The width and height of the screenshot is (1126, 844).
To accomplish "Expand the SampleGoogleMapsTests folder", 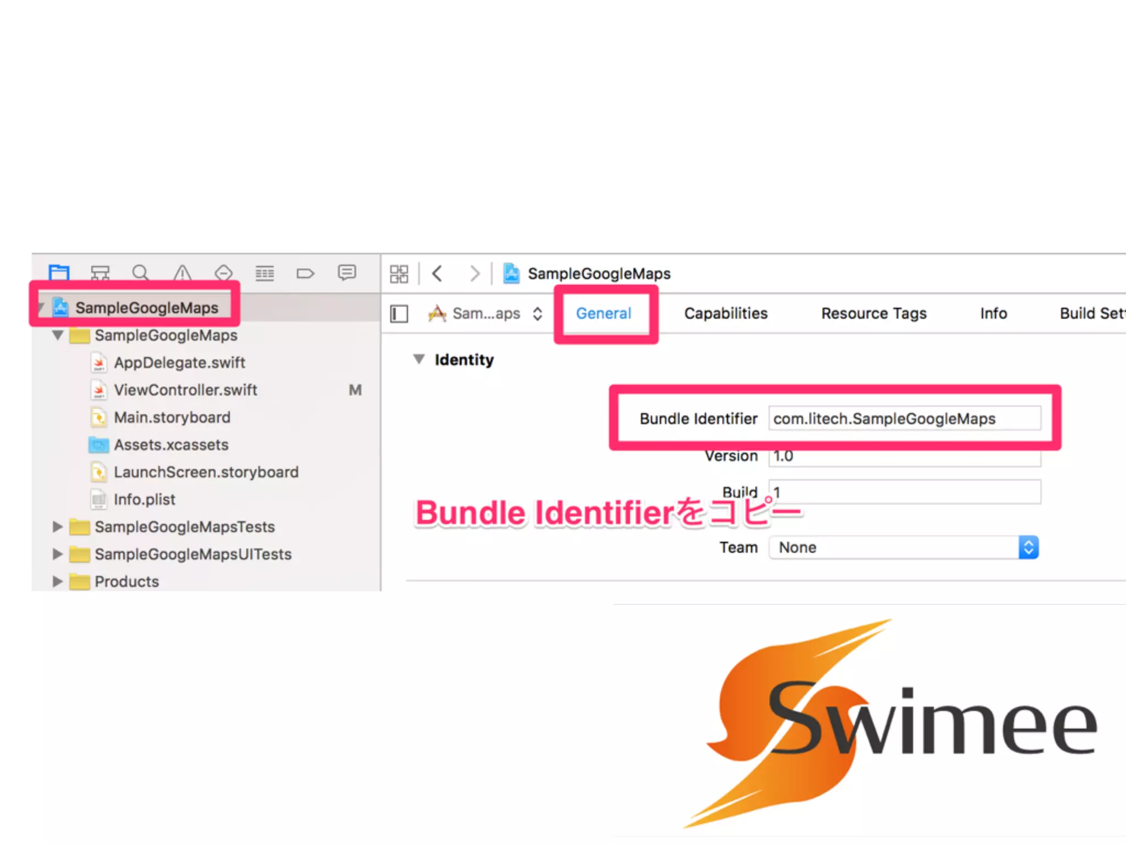I will (x=57, y=527).
